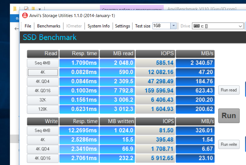The width and height of the screenshot is (246, 165).
Task: Click the 623.43 MB/s cell
Action: [x=195, y=91]
